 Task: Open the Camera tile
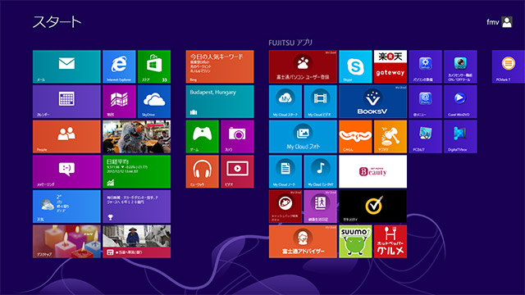pos(237,137)
